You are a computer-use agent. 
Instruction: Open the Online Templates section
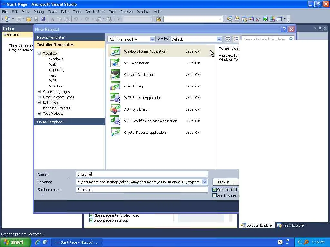[x=70, y=122]
